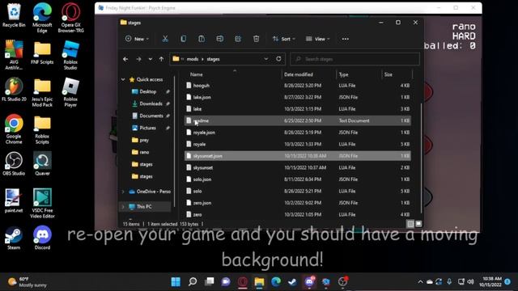Select rano folder in navigation pane

coord(144,152)
